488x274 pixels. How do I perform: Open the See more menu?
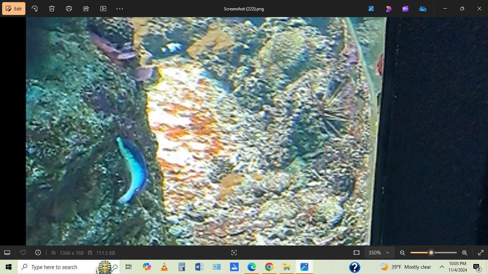click(119, 9)
